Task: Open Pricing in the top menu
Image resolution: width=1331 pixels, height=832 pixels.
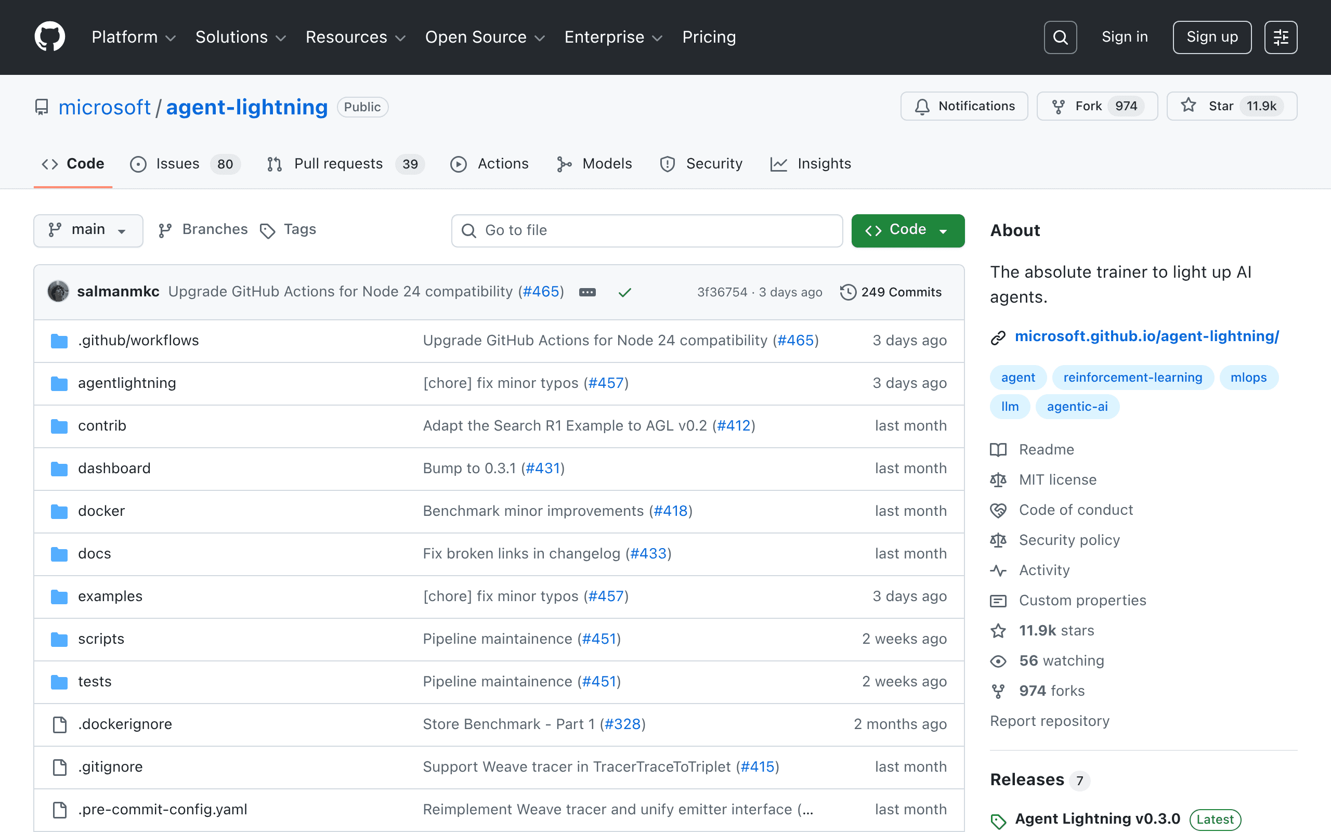Action: (709, 37)
